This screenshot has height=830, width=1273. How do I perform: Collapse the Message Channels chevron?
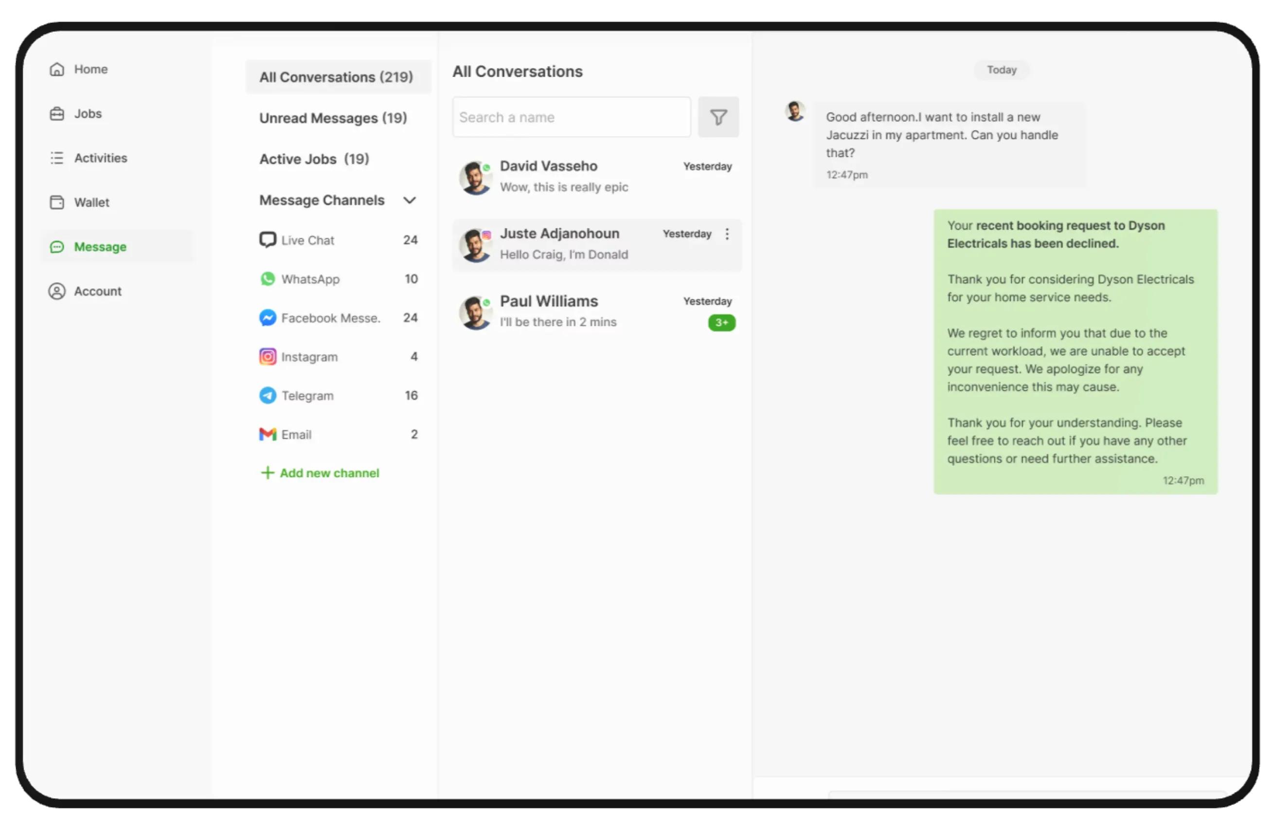(x=409, y=200)
